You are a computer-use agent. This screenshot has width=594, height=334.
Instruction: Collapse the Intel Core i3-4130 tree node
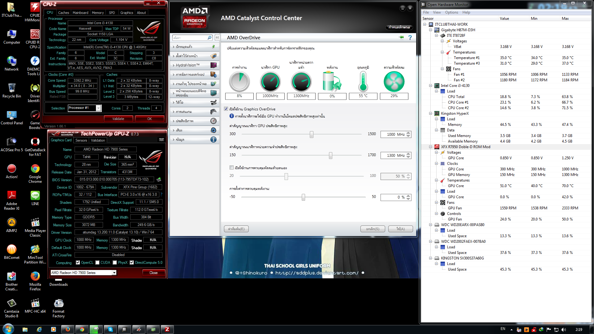(x=430, y=86)
